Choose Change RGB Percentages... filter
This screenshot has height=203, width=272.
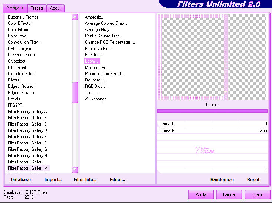(x=110, y=42)
